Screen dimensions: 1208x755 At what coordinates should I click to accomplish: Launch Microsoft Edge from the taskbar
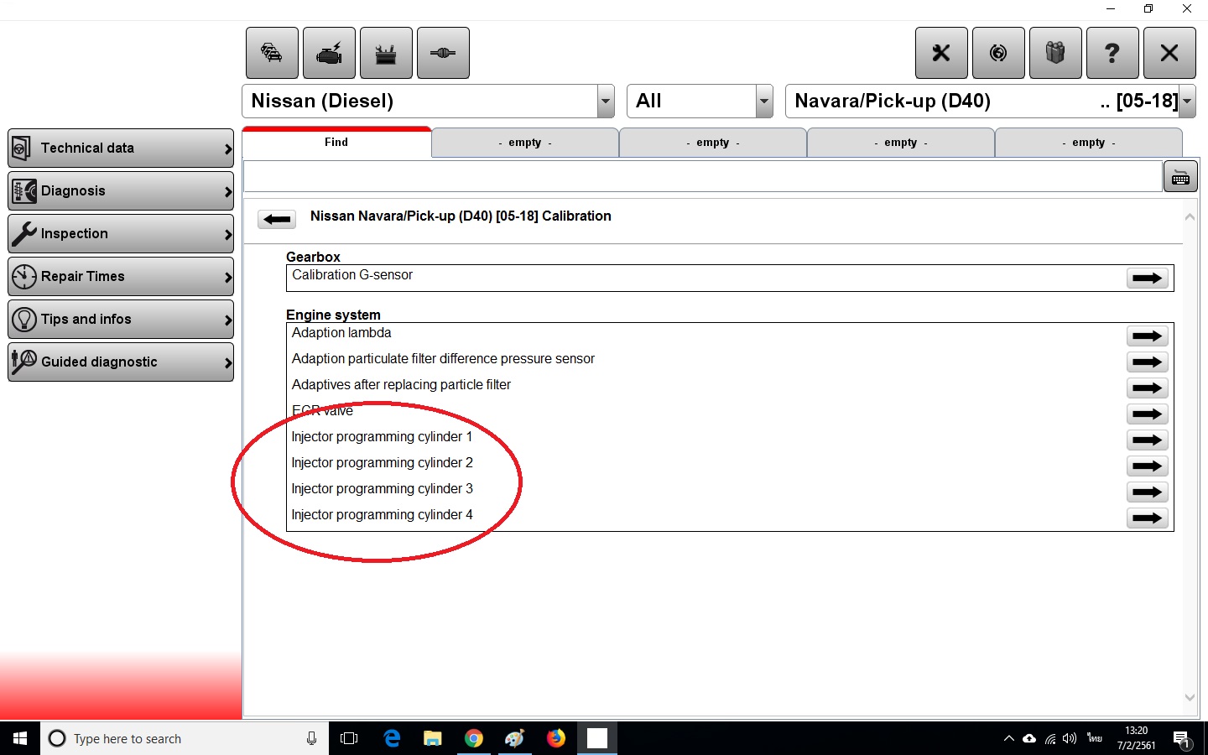coord(392,738)
